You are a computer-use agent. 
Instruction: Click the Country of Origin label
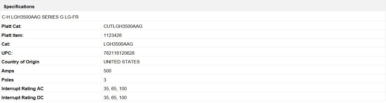(x=21, y=62)
